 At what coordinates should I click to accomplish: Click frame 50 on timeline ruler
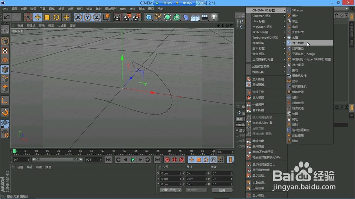click(125, 151)
